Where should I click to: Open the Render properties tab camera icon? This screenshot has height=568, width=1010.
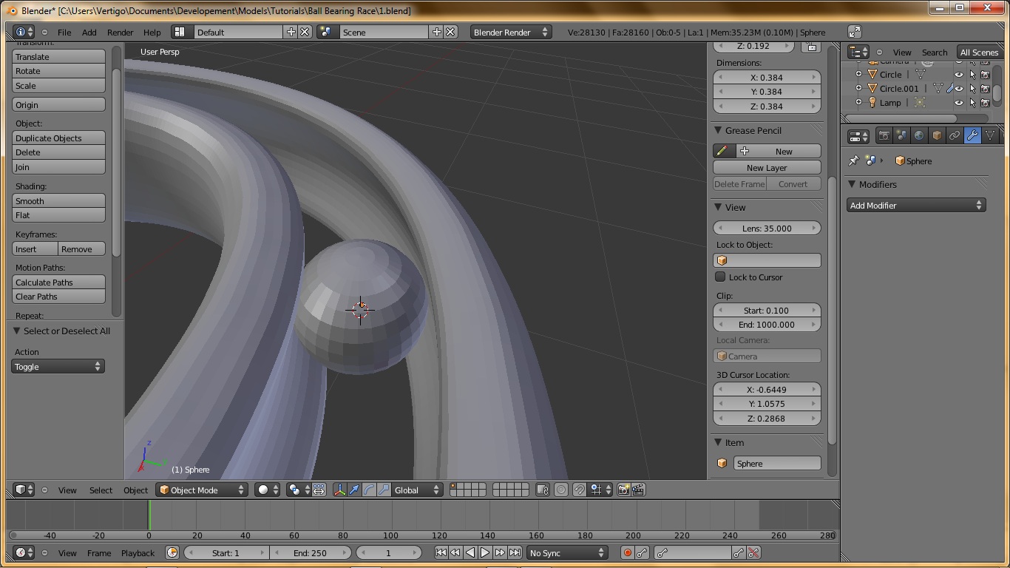(x=884, y=136)
